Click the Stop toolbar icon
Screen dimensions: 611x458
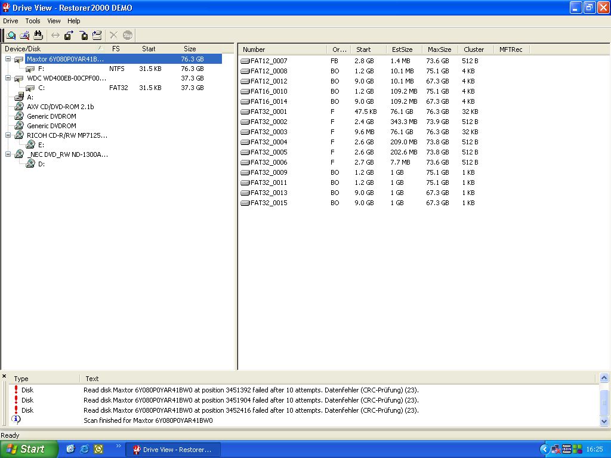128,35
